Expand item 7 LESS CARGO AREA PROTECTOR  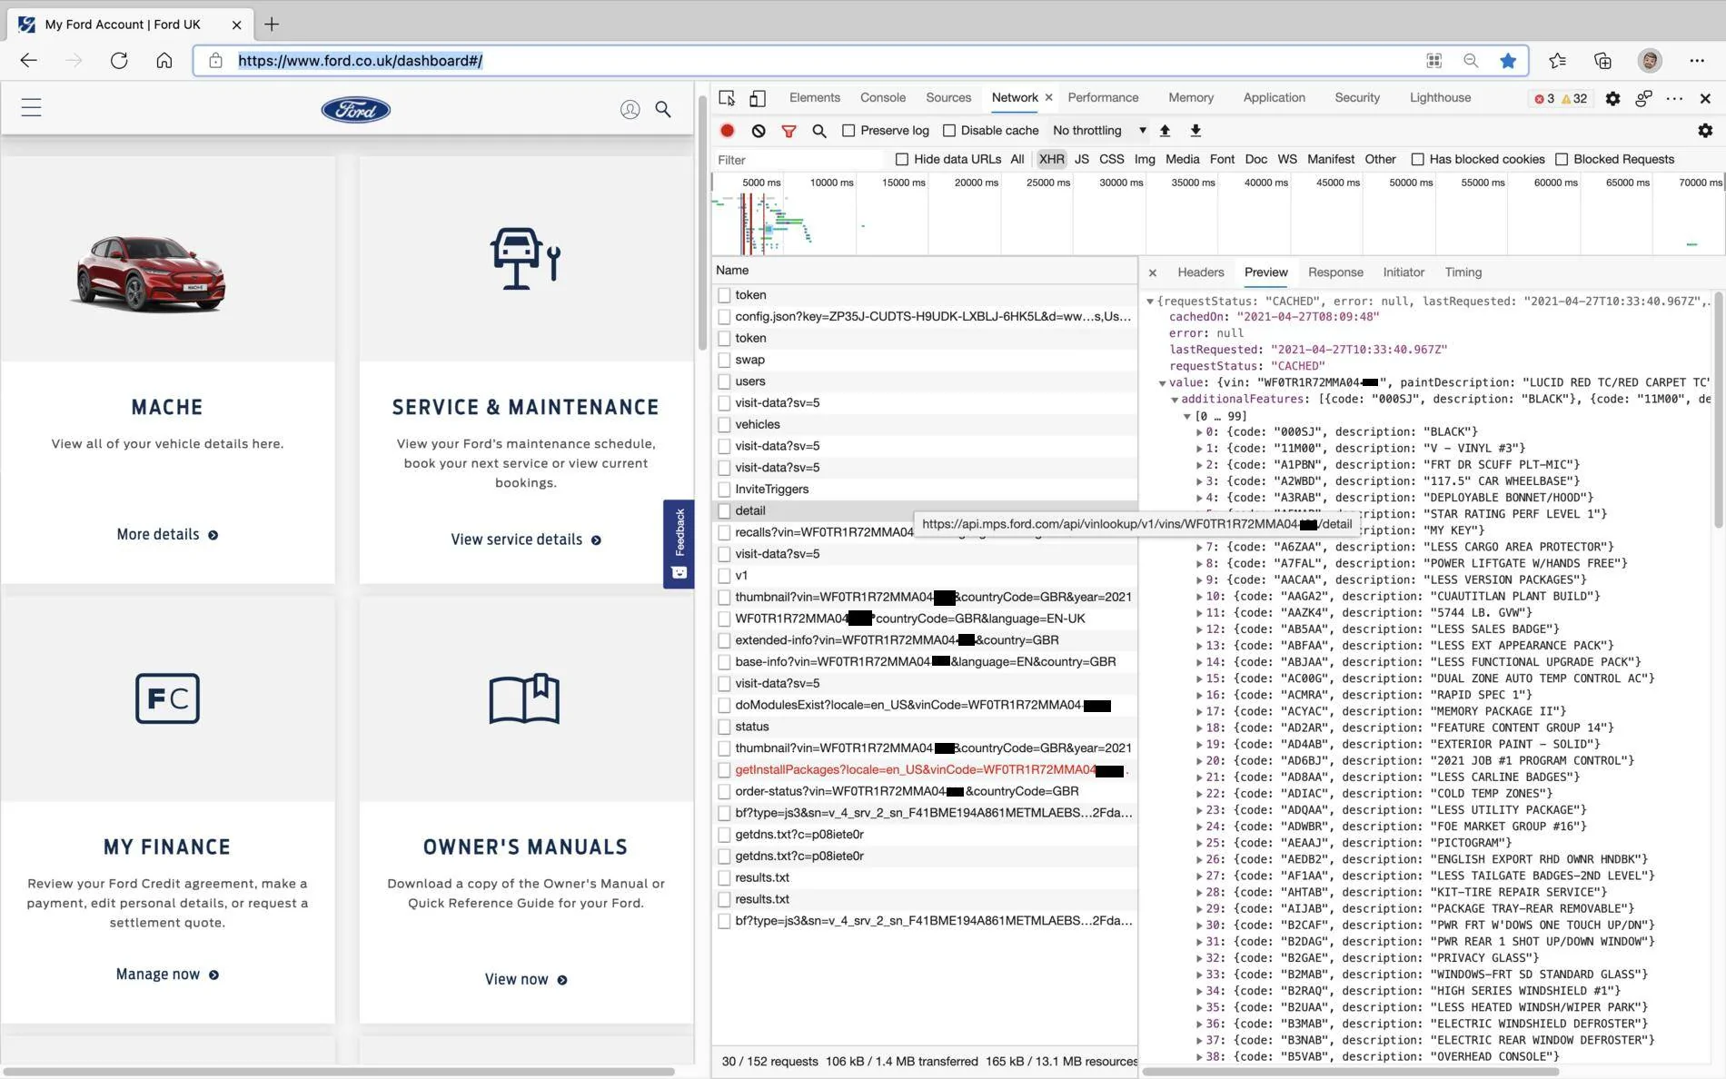[x=1199, y=548]
